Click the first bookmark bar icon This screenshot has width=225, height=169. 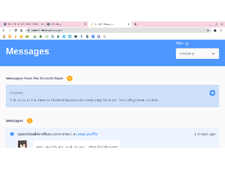point(4,37)
